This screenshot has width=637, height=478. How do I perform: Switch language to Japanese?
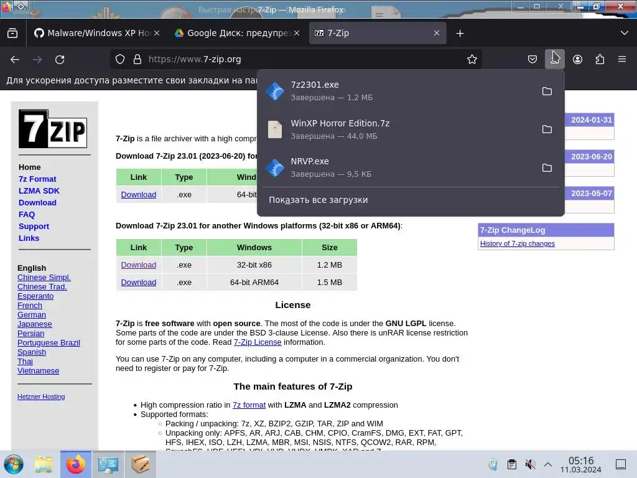pos(35,324)
